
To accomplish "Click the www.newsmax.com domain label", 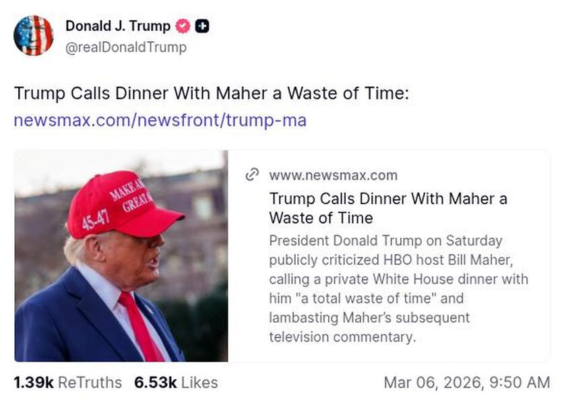I will click(x=334, y=175).
